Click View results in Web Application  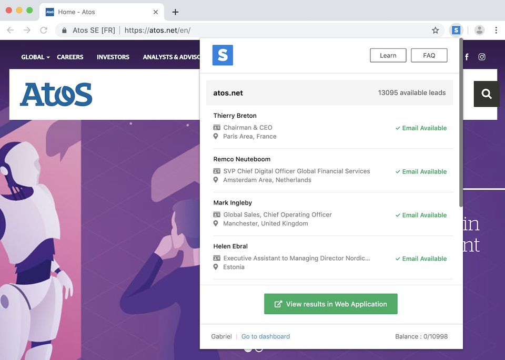click(x=331, y=304)
